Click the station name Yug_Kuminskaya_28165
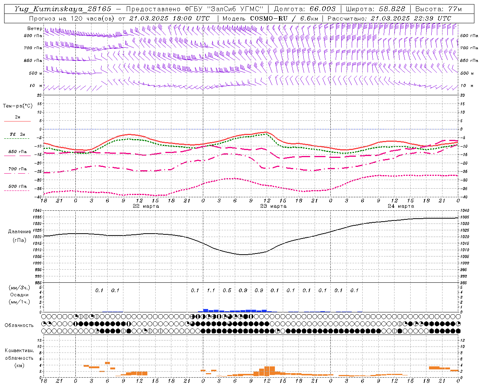 (62, 9)
